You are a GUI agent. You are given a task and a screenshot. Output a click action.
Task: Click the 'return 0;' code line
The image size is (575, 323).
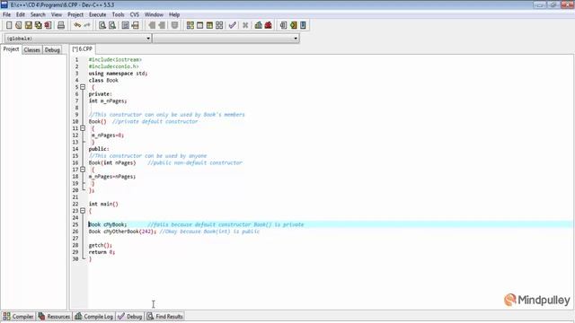[x=102, y=252]
